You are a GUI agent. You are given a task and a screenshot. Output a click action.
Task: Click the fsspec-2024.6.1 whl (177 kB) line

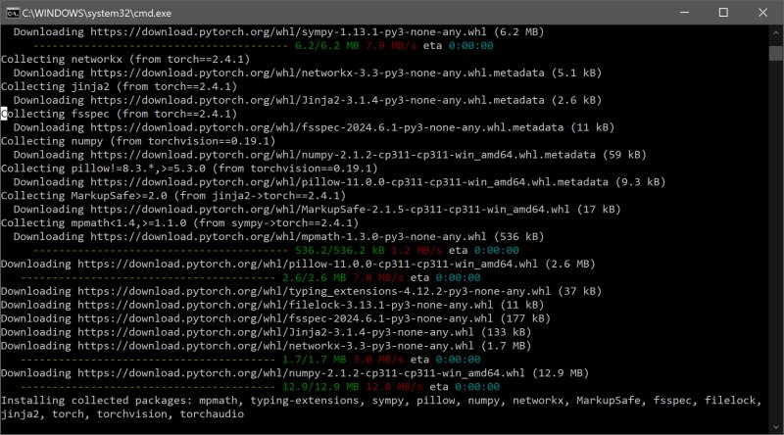(275, 318)
